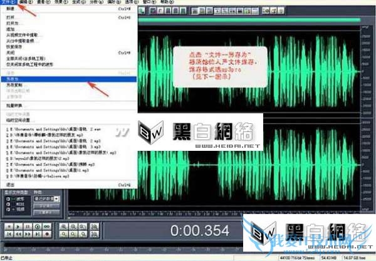This screenshot has height=261, width=376.
Task: Open the 查看(V) menu
Action: click(x=44, y=2)
